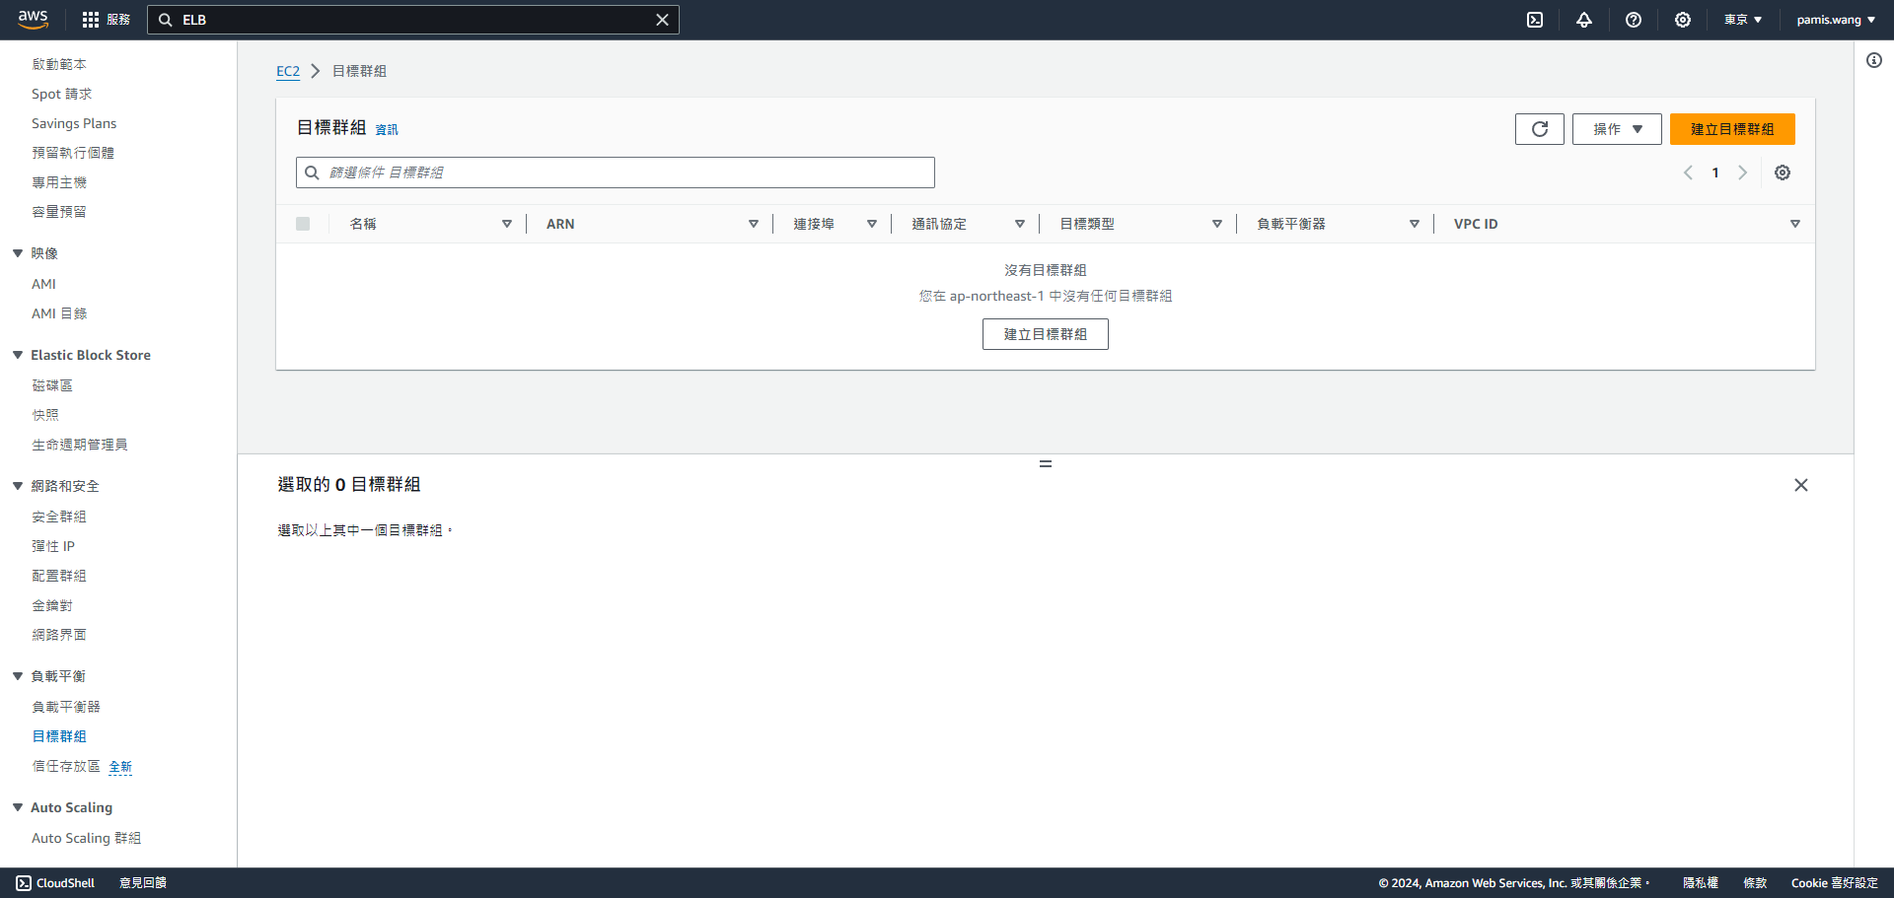This screenshot has height=898, width=1894.
Task: Open 快照 in the sidebar
Action: point(45,415)
